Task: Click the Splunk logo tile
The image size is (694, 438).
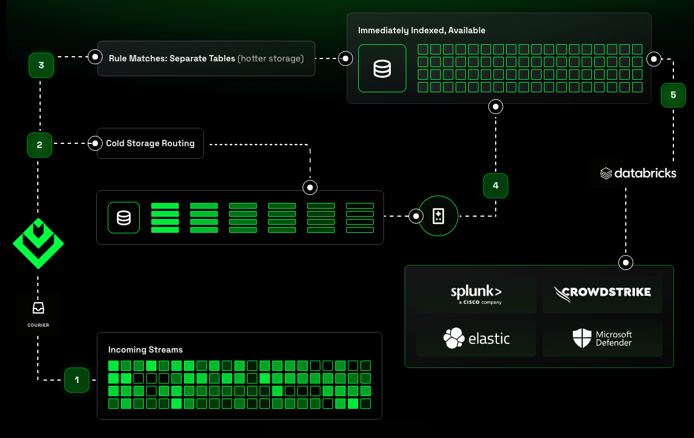Action: (476, 294)
